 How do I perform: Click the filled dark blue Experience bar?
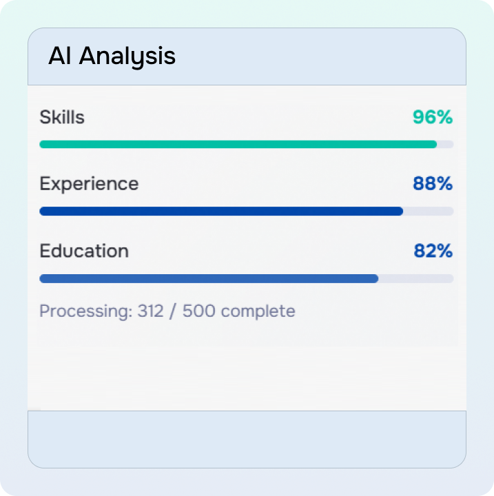pos(220,211)
